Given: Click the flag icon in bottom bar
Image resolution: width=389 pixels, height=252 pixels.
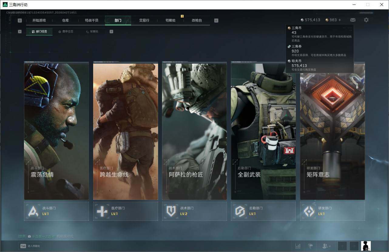Looking at the screenshot, I should [310, 246].
